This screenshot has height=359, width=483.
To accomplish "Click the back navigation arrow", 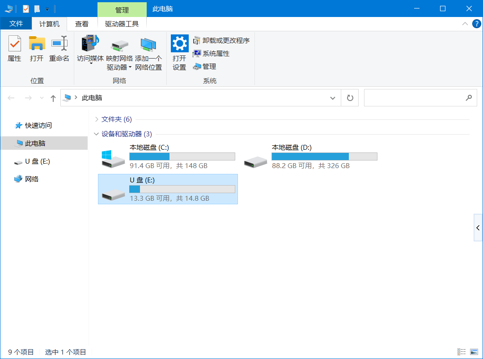I will [11, 98].
